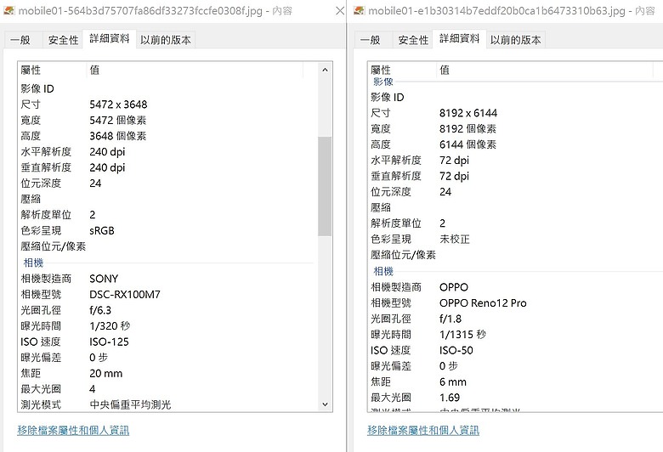Select focal length 20 mm
663x452 pixels.
click(x=105, y=374)
